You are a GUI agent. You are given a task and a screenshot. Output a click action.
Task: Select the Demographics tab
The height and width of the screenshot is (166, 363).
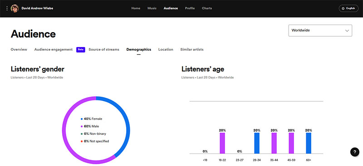139,49
